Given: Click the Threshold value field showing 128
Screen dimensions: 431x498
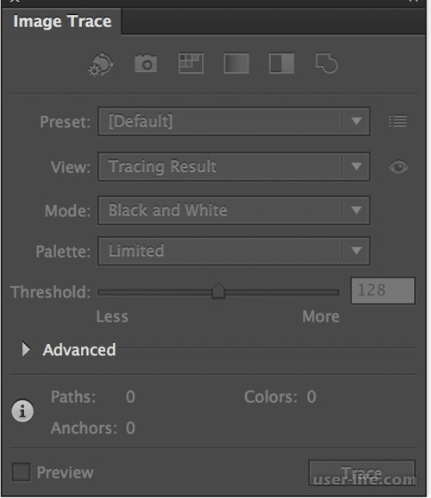Looking at the screenshot, I should pos(383,290).
